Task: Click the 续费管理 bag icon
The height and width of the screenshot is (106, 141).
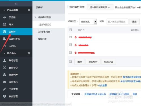Action: tap(5, 75)
